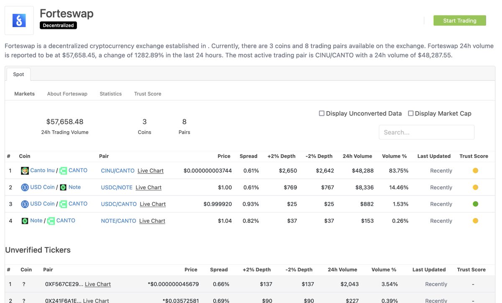Viewport: 502px width, 303px height.
Task: Sort by the Volume % column header
Action: (x=394, y=156)
